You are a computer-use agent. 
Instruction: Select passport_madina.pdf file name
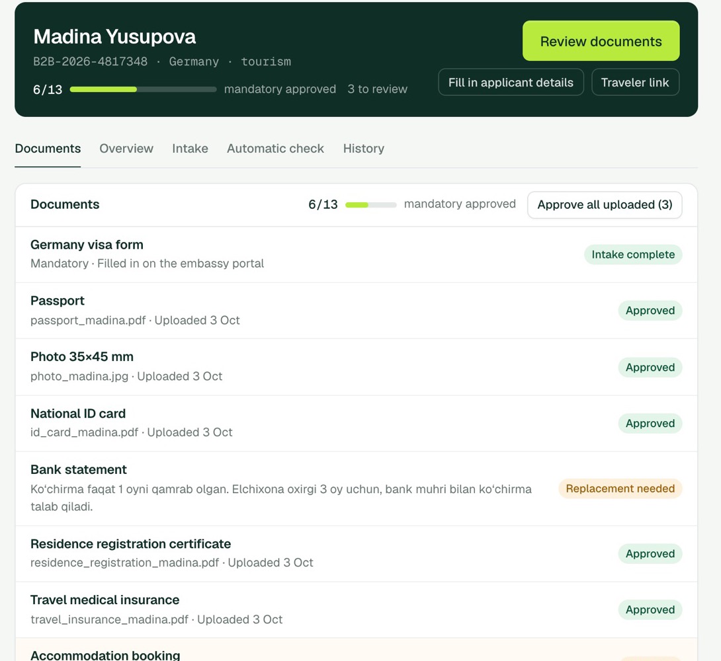(88, 320)
